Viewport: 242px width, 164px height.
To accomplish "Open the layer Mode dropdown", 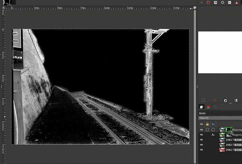I will point(220,113).
